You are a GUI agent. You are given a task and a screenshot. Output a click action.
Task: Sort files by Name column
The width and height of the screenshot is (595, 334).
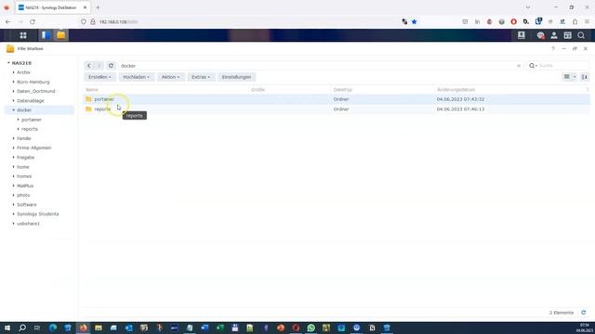point(92,90)
